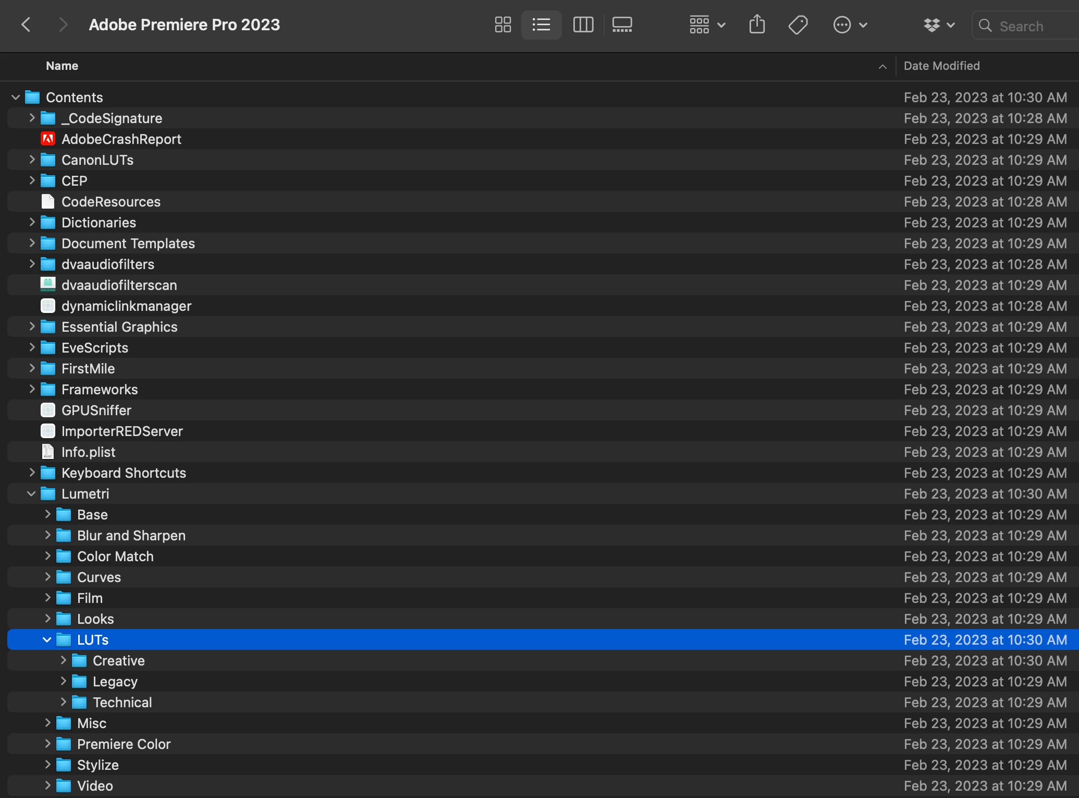This screenshot has width=1079, height=798.
Task: Expand the CanonLUTs folder
Action: tap(32, 160)
